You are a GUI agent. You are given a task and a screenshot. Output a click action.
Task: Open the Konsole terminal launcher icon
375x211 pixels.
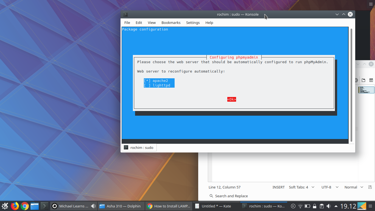coord(44,206)
